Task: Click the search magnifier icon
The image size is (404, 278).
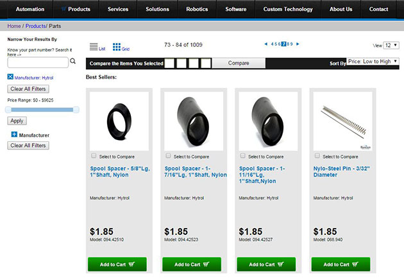Action: [x=72, y=62]
